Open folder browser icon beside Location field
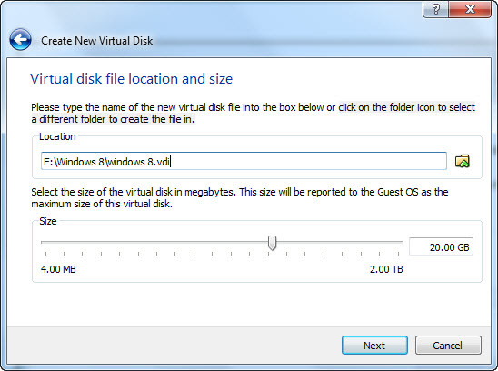Viewport: 498px width, 371px height. 463,161
